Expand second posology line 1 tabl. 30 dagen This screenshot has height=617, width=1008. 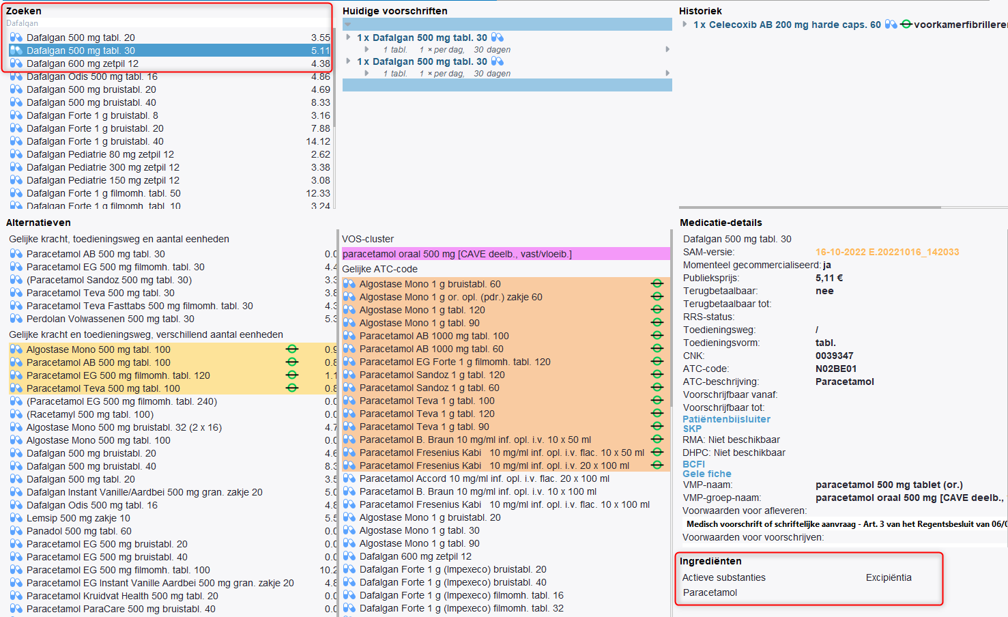[x=367, y=74]
